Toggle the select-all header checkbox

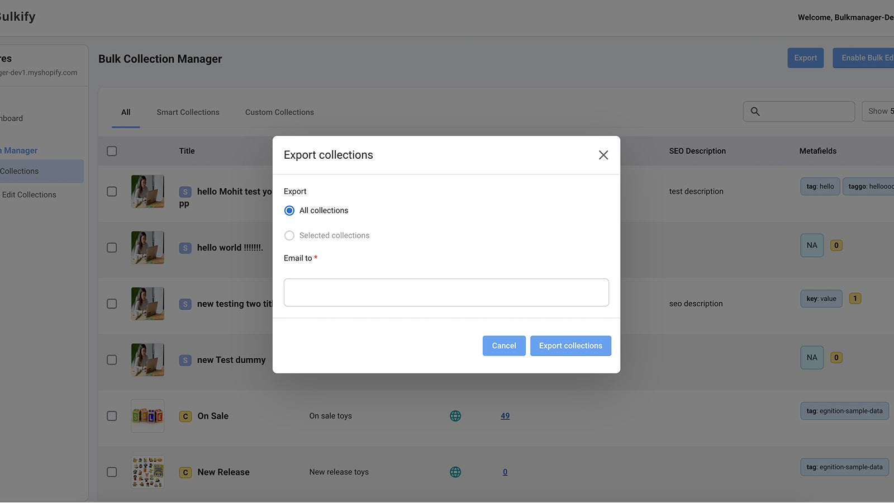112,151
